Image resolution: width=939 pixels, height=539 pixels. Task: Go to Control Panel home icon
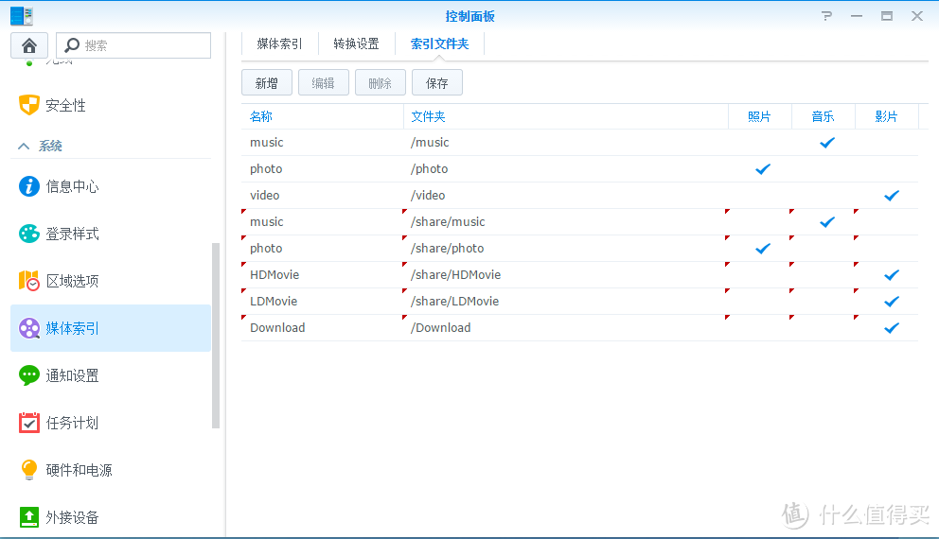(x=28, y=45)
